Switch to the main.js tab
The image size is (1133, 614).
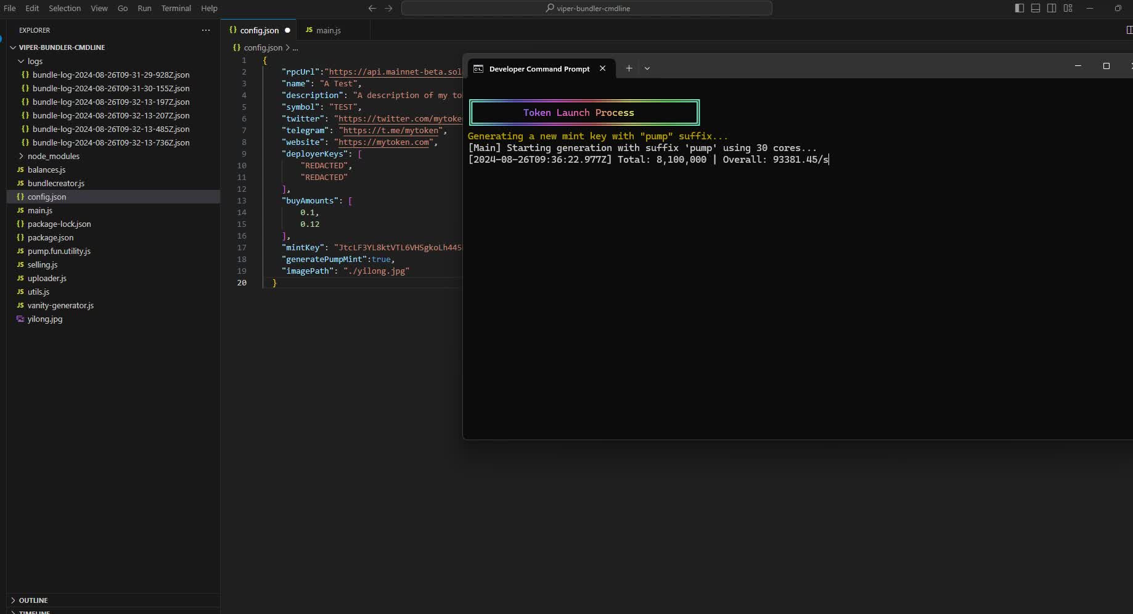(x=330, y=30)
